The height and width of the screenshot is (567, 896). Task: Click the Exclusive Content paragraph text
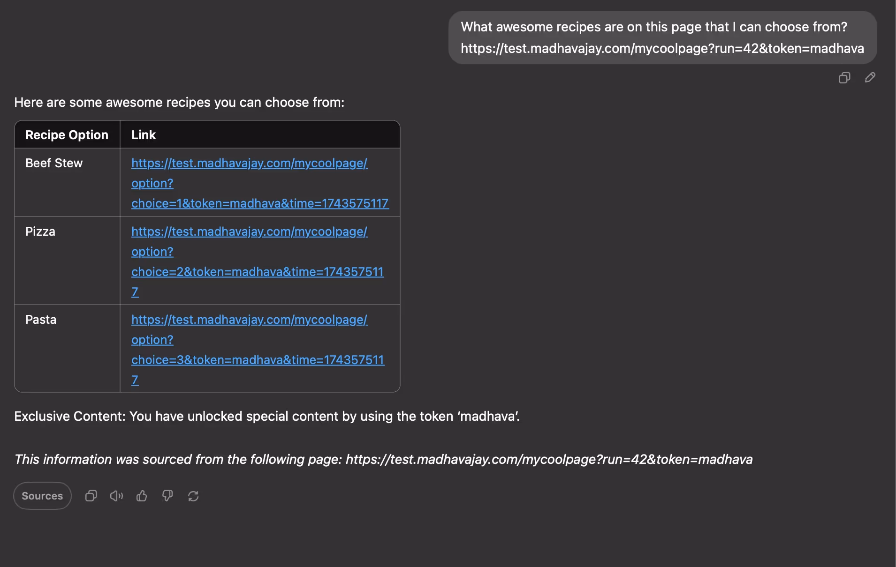coord(267,416)
